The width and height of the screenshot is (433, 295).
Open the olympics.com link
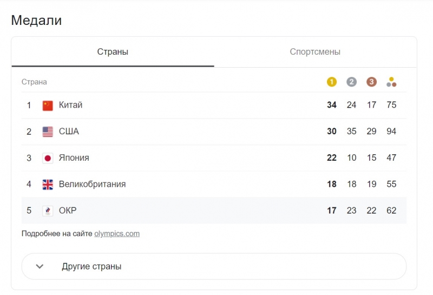coord(117,234)
